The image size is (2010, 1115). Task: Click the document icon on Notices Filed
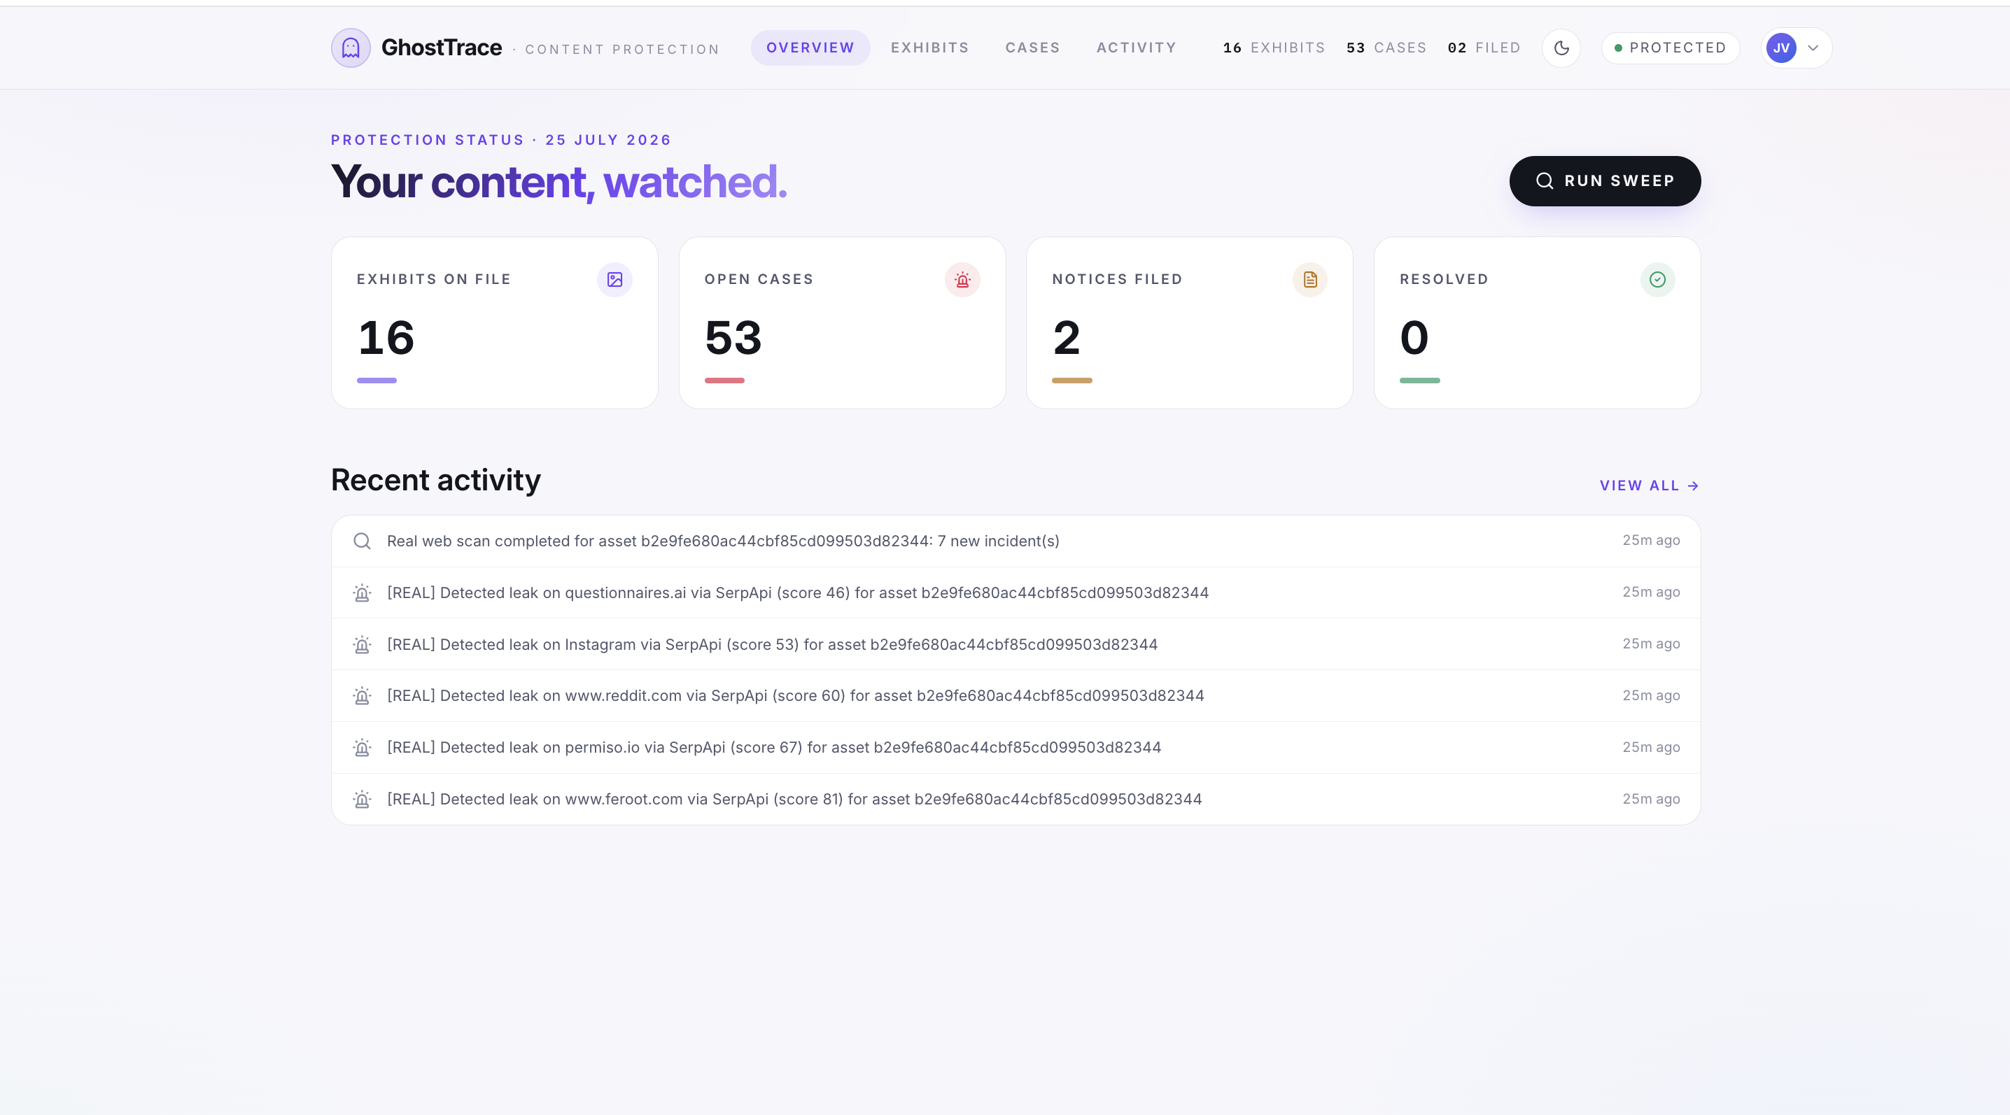[1310, 279]
